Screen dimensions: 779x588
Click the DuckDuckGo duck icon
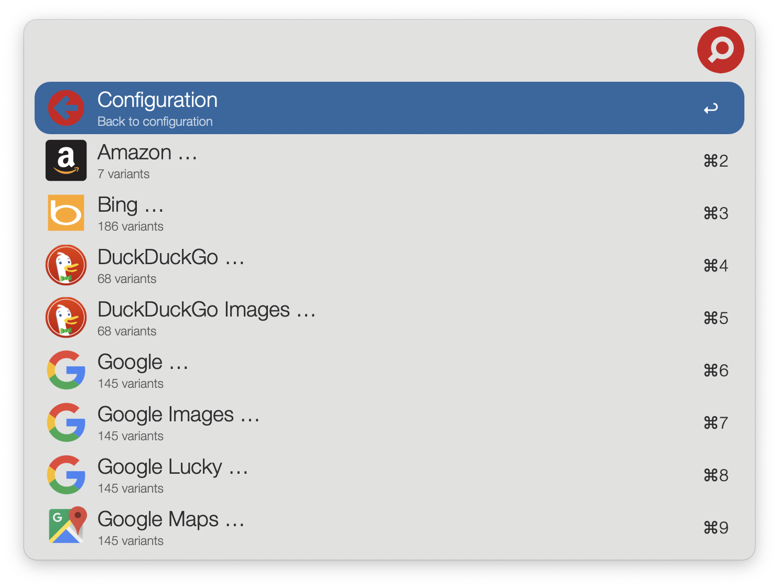66,265
